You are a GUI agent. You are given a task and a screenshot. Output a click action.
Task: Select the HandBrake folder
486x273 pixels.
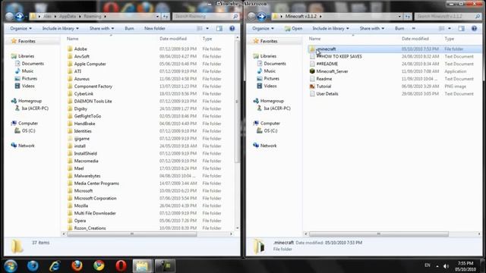pos(84,124)
